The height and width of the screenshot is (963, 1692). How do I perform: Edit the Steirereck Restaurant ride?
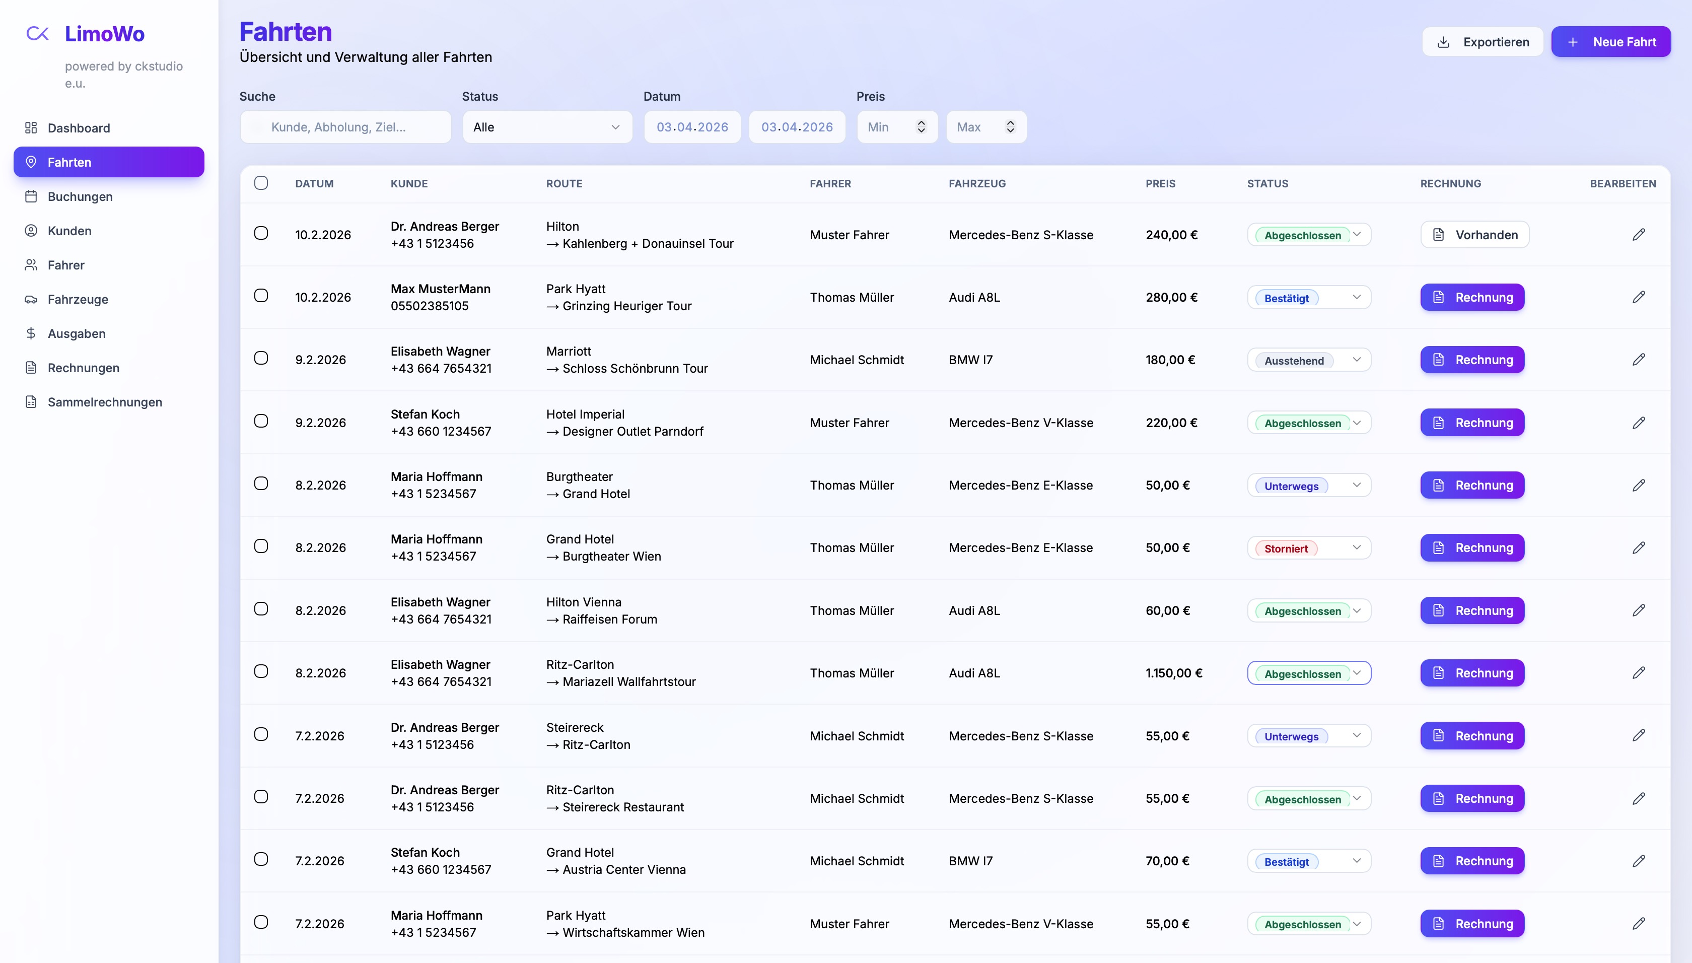tap(1639, 798)
